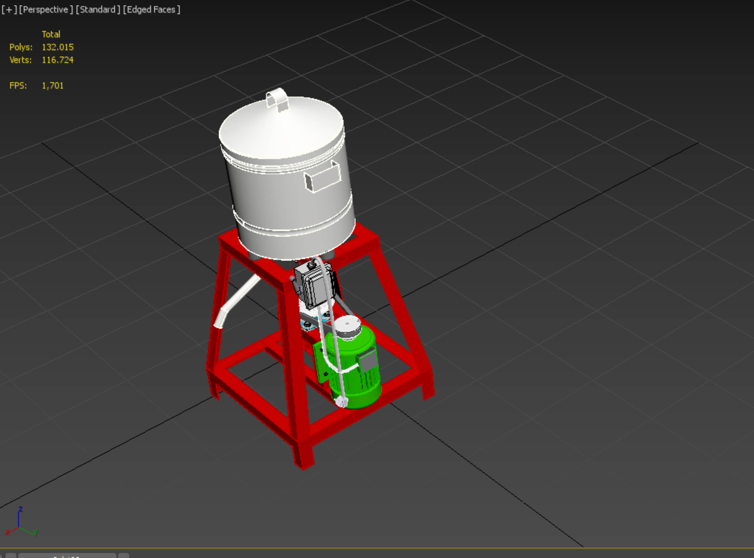Select the rectangular side handle on the tank
The image size is (754, 558).
322,177
